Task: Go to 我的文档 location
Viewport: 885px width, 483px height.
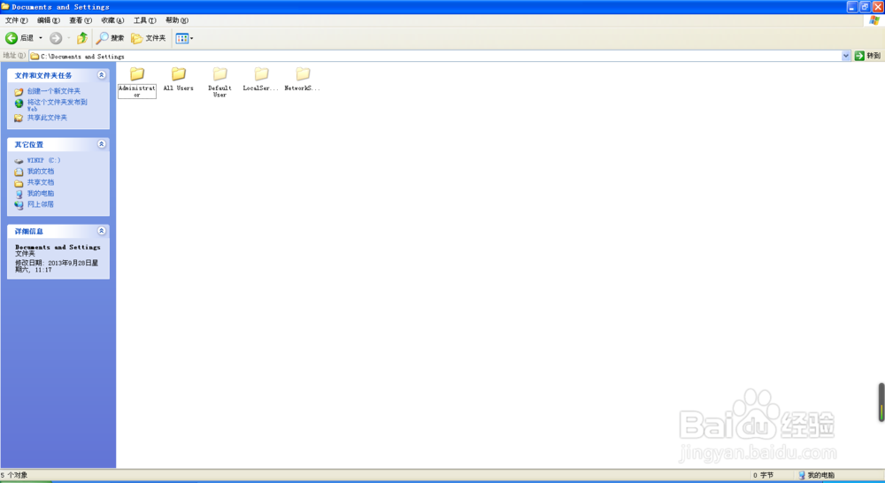Action: coord(41,171)
